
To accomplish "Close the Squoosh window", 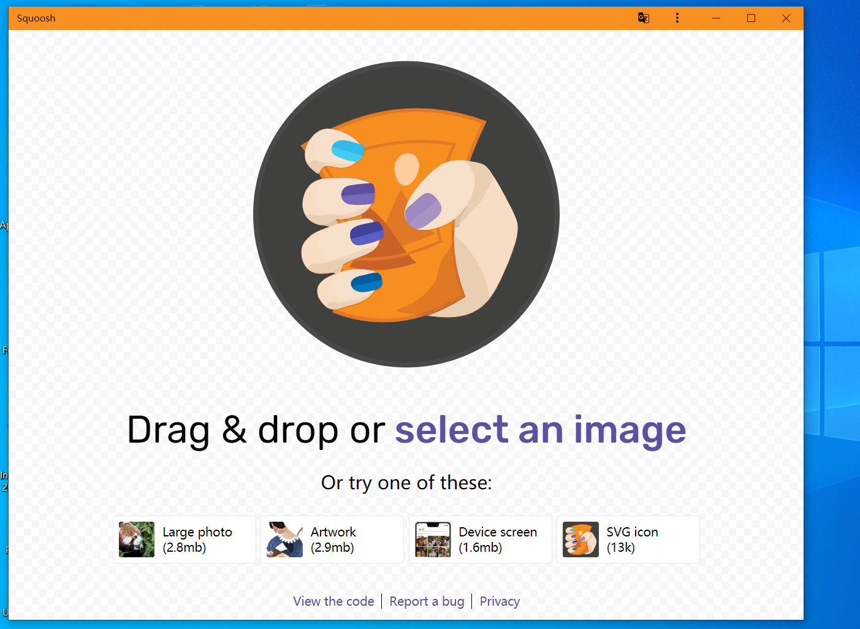I will tap(786, 18).
